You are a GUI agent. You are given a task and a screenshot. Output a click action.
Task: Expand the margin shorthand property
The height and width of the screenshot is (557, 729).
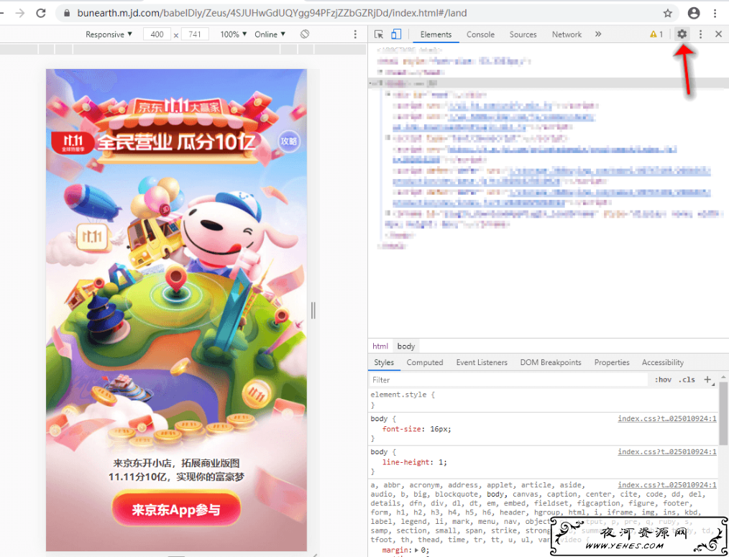(x=416, y=550)
